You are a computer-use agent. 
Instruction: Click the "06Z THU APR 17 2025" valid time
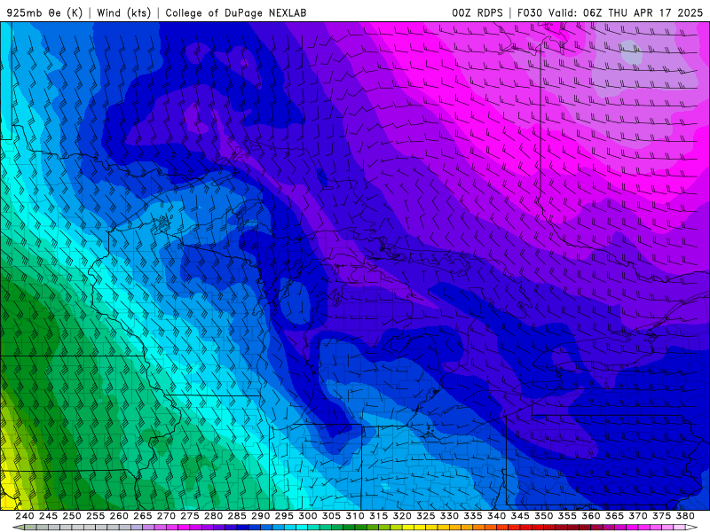(643, 12)
